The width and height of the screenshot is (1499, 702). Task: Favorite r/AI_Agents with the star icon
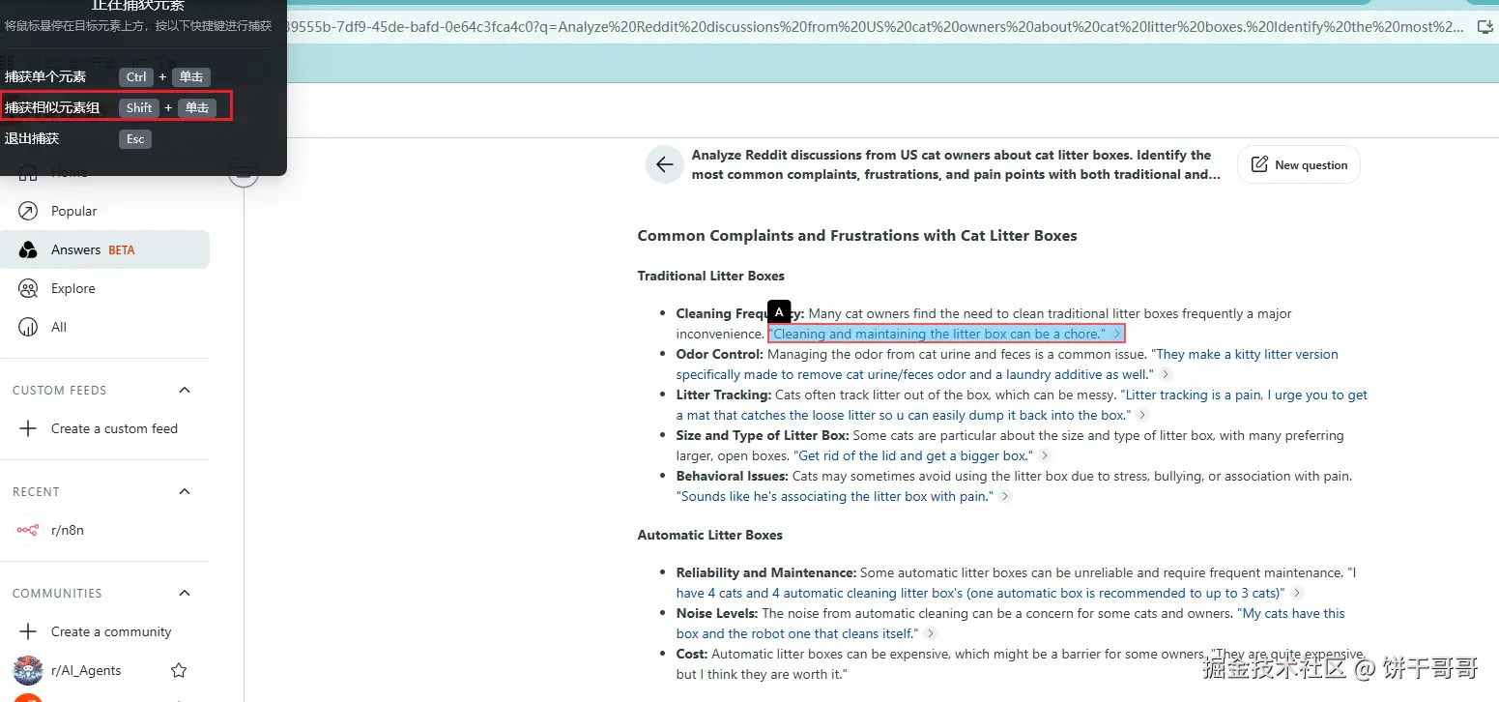pos(179,670)
